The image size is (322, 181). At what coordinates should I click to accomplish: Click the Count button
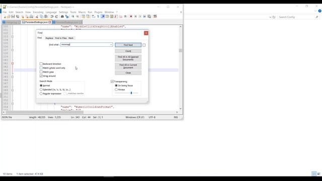(x=128, y=51)
